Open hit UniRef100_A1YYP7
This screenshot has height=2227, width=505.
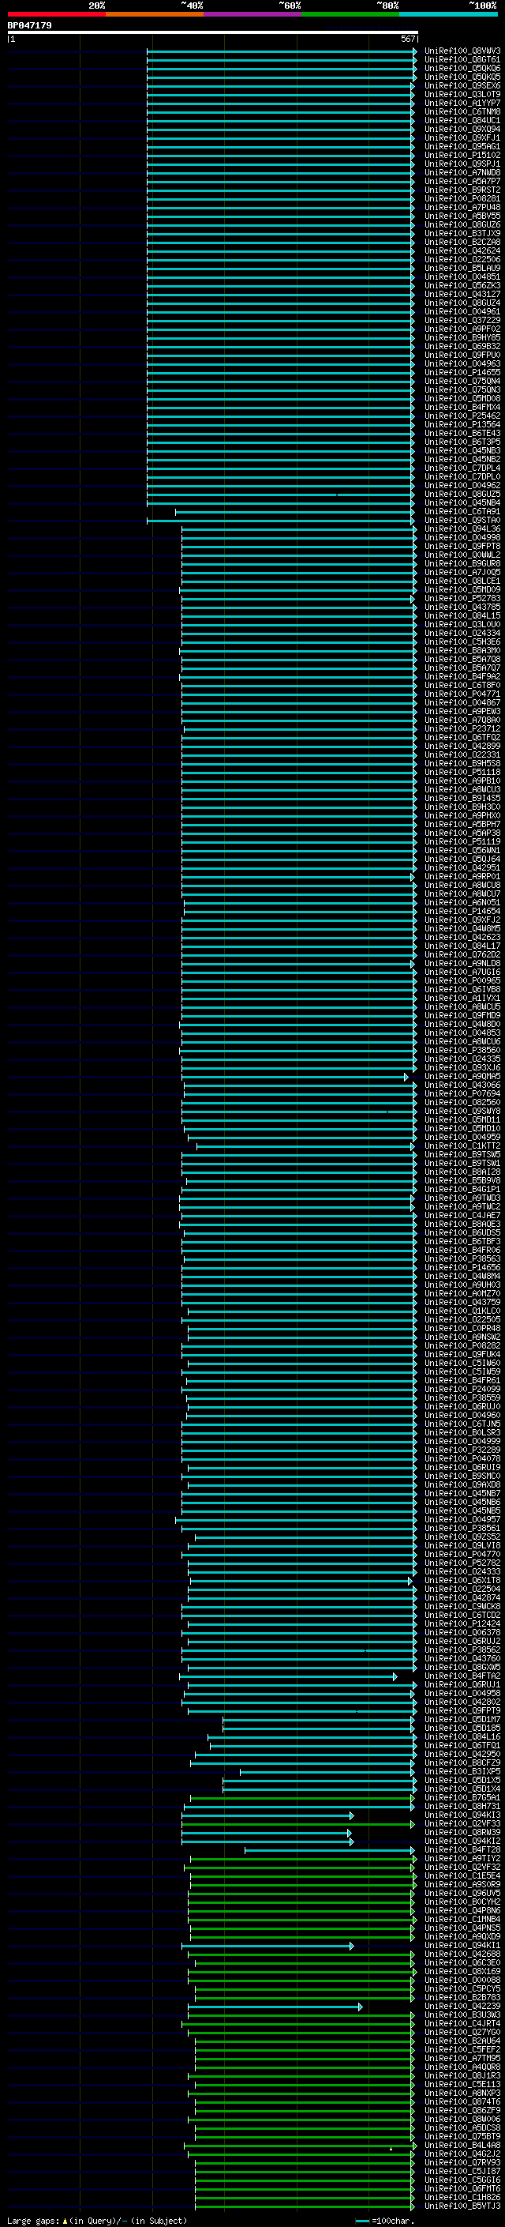(x=462, y=103)
